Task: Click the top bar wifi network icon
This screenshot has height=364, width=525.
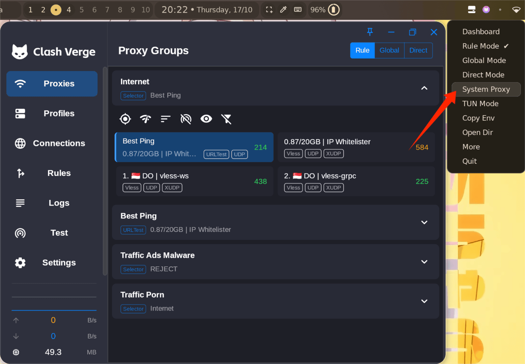Action: (516, 10)
